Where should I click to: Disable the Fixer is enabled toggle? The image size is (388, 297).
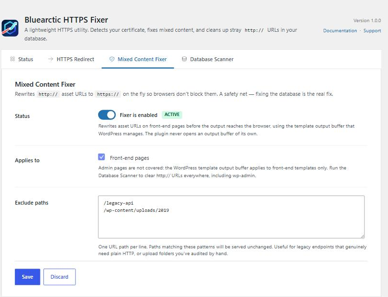coord(107,115)
